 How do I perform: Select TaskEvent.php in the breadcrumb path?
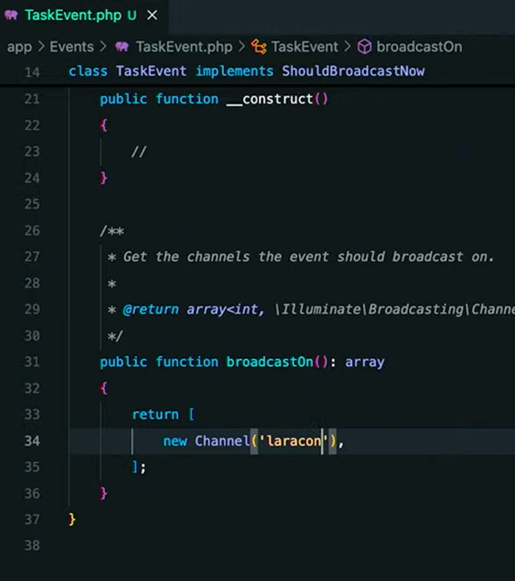pyautogui.click(x=184, y=47)
